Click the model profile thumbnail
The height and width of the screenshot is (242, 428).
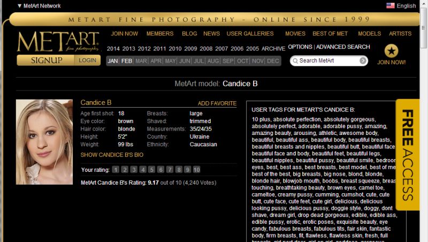pos(44,142)
